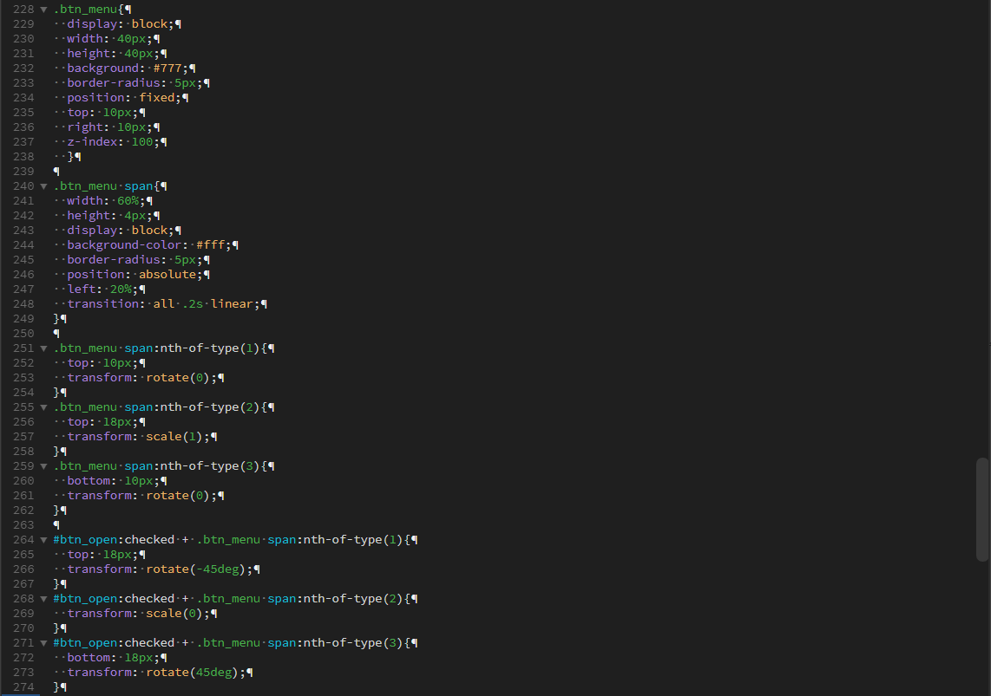The height and width of the screenshot is (696, 991).
Task: Place cursor on the 'fixed' position value
Action: click(x=157, y=98)
